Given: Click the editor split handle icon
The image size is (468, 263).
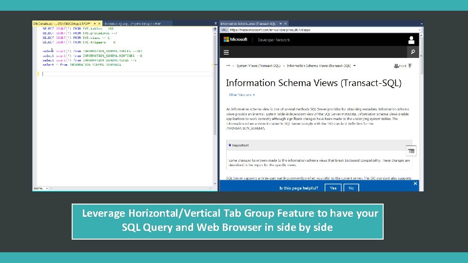Looking at the screenshot, I should click(x=215, y=29).
